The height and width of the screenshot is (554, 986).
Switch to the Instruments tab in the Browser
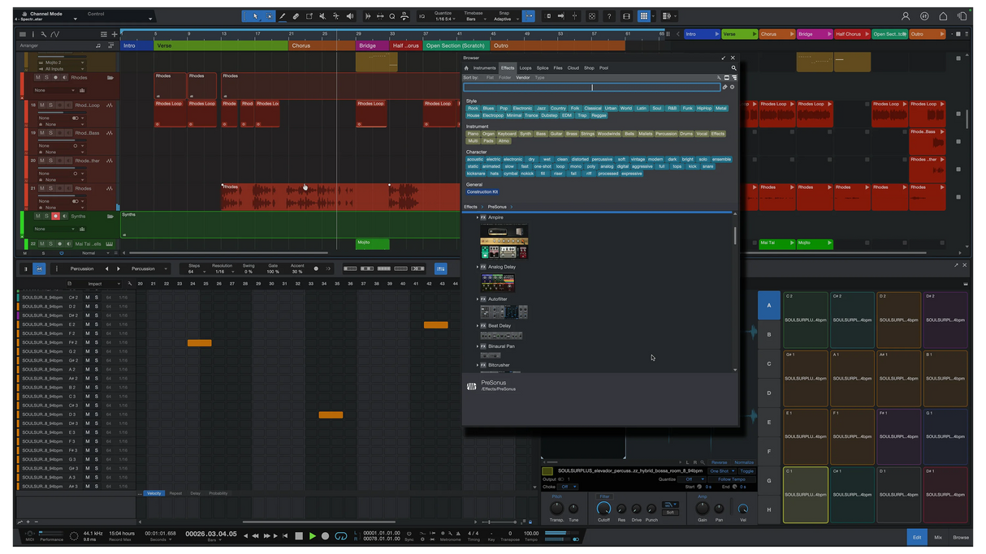(485, 68)
